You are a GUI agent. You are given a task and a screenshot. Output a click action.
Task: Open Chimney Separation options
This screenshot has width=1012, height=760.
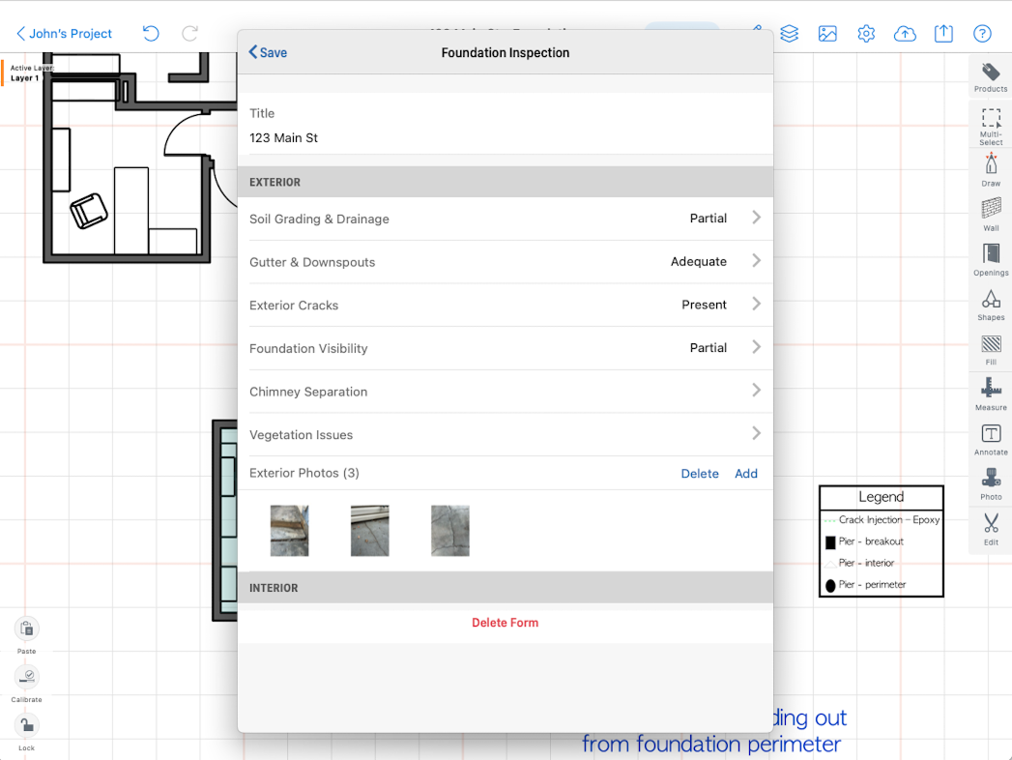(x=505, y=392)
